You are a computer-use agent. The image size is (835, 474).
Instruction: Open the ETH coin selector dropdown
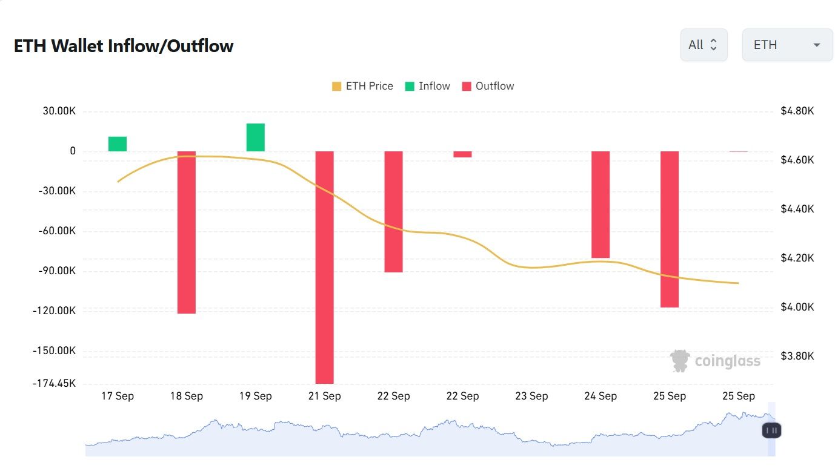coord(787,44)
